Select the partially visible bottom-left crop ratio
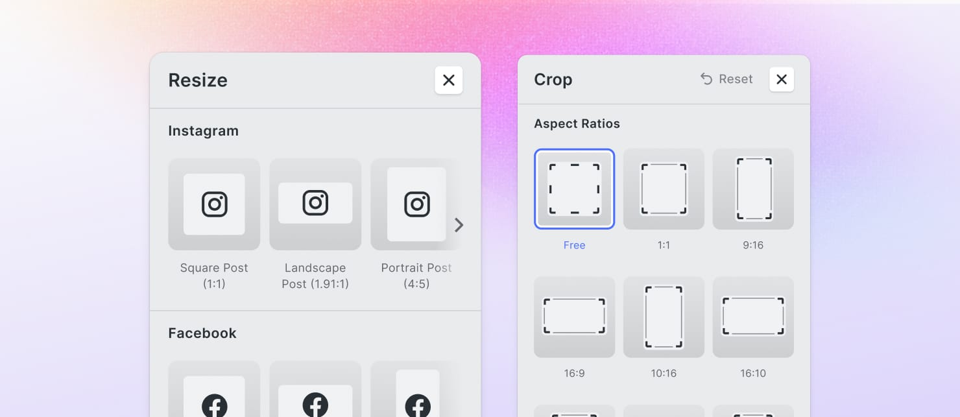 [574, 411]
